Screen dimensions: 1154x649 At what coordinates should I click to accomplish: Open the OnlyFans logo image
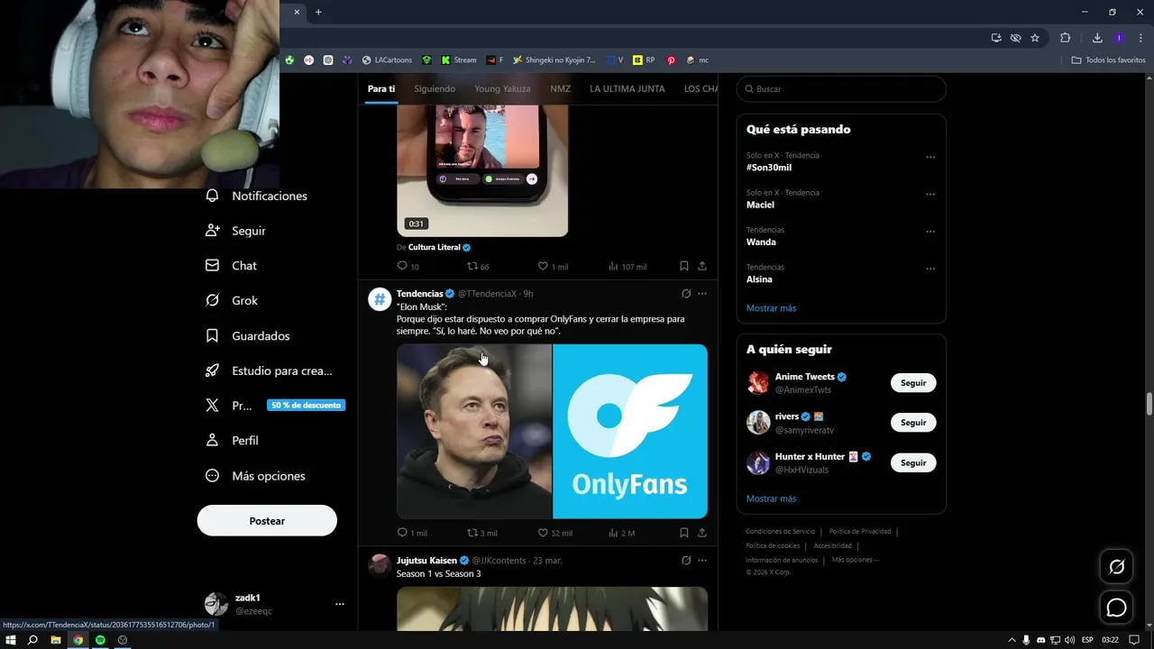[630, 431]
